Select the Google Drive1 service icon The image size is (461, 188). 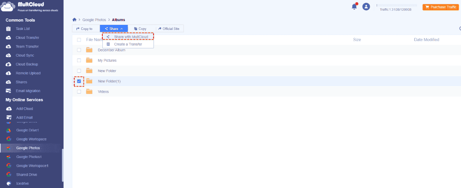tap(9, 130)
